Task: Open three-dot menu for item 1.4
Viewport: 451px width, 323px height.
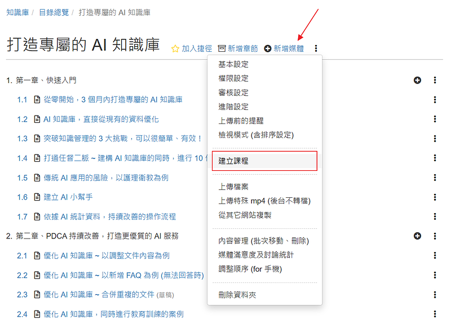Action: (435, 158)
